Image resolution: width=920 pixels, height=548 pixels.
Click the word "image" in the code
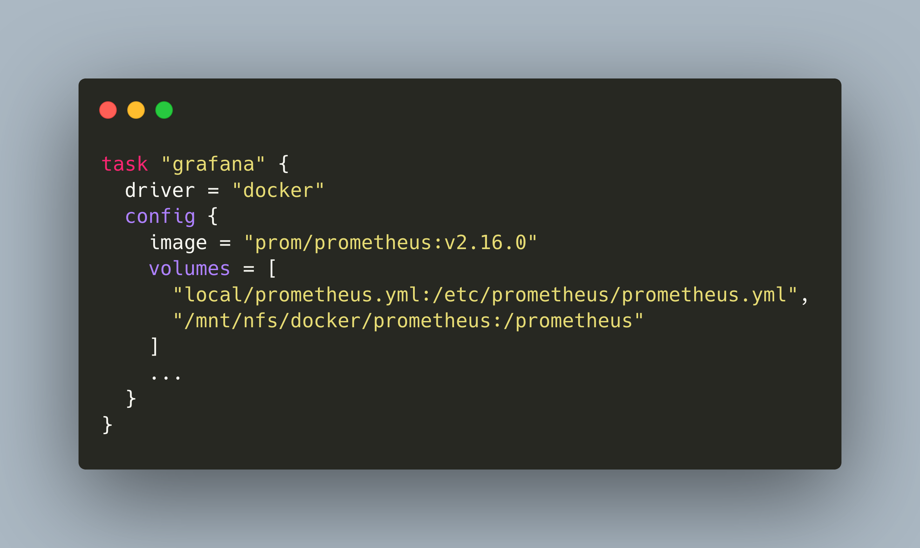[x=178, y=243]
